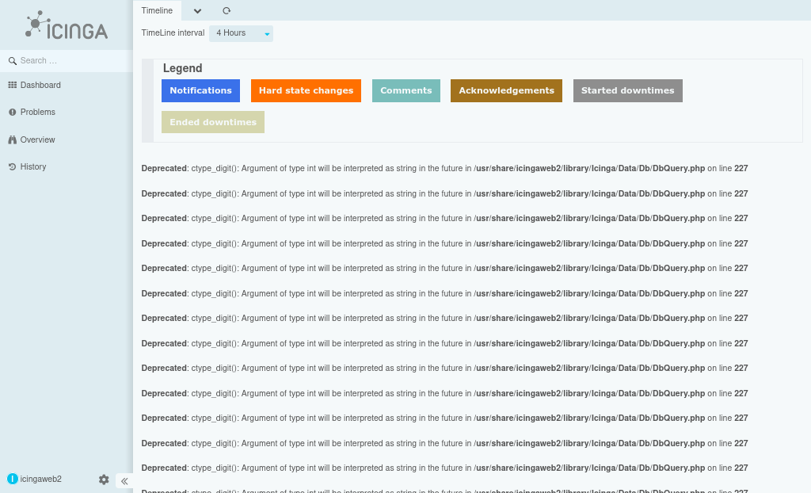The width and height of the screenshot is (811, 493).
Task: Collapse the sidebar with the double-chevron
Action: pos(124,480)
